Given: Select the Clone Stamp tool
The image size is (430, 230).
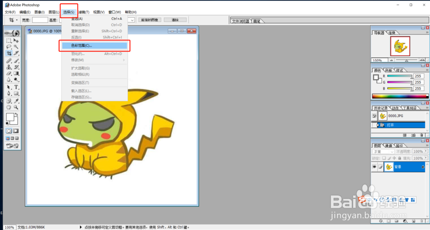Looking at the screenshot, I should tap(9, 67).
